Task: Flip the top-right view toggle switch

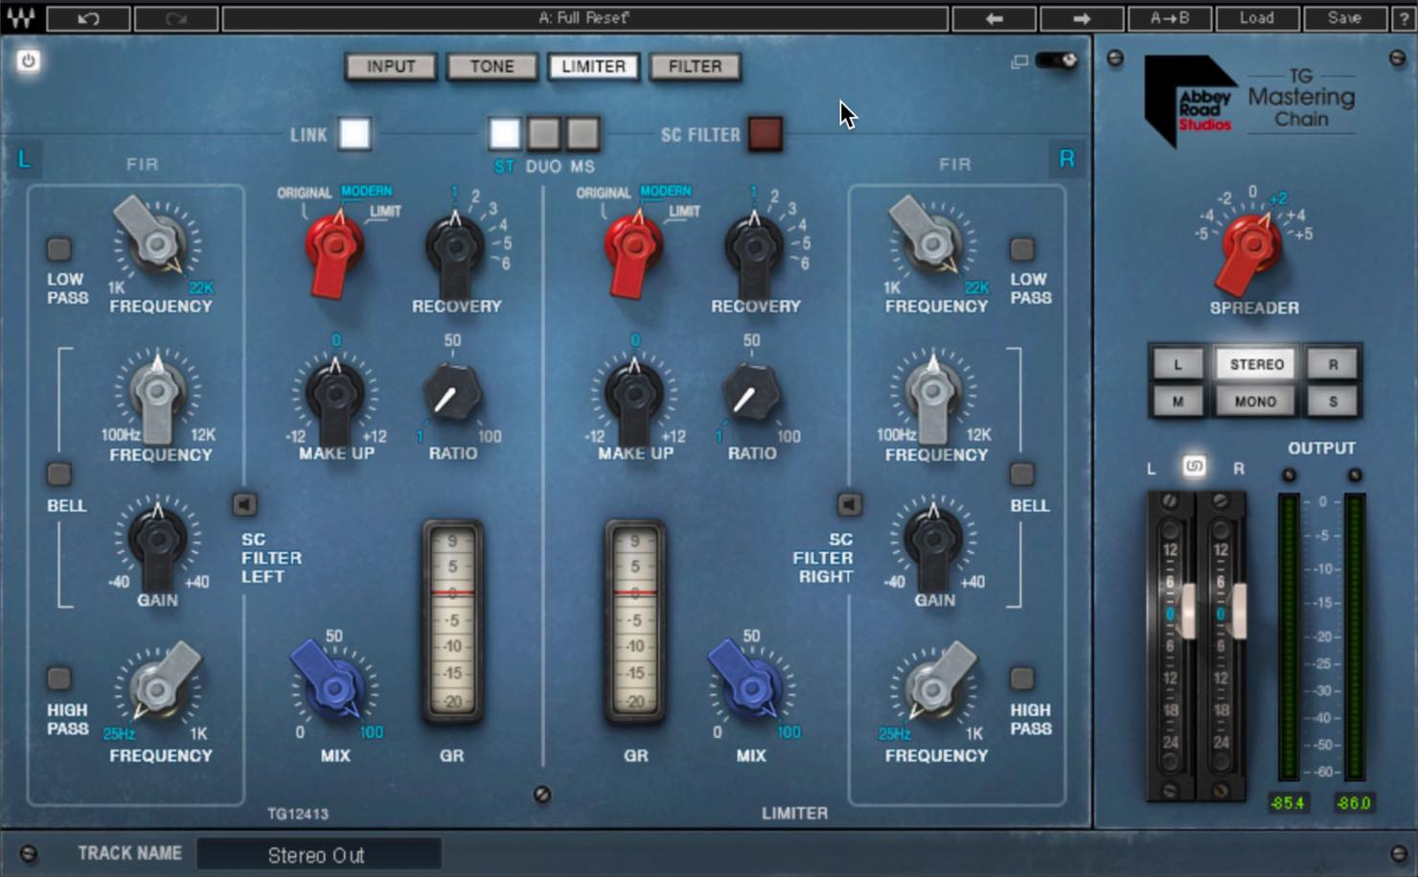Action: [1057, 61]
